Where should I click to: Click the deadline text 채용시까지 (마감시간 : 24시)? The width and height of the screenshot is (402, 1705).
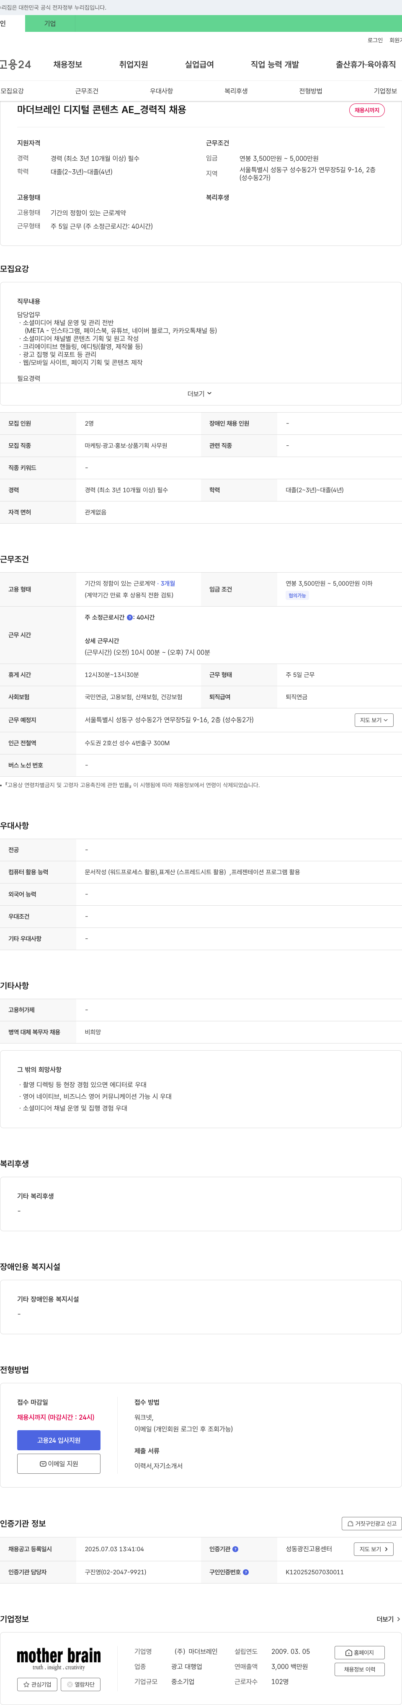pyautogui.click(x=56, y=1417)
